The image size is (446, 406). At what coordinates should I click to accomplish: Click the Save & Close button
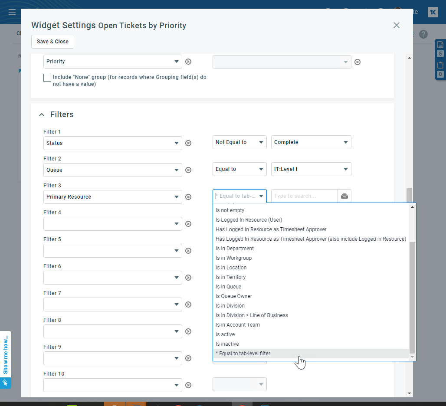point(52,41)
